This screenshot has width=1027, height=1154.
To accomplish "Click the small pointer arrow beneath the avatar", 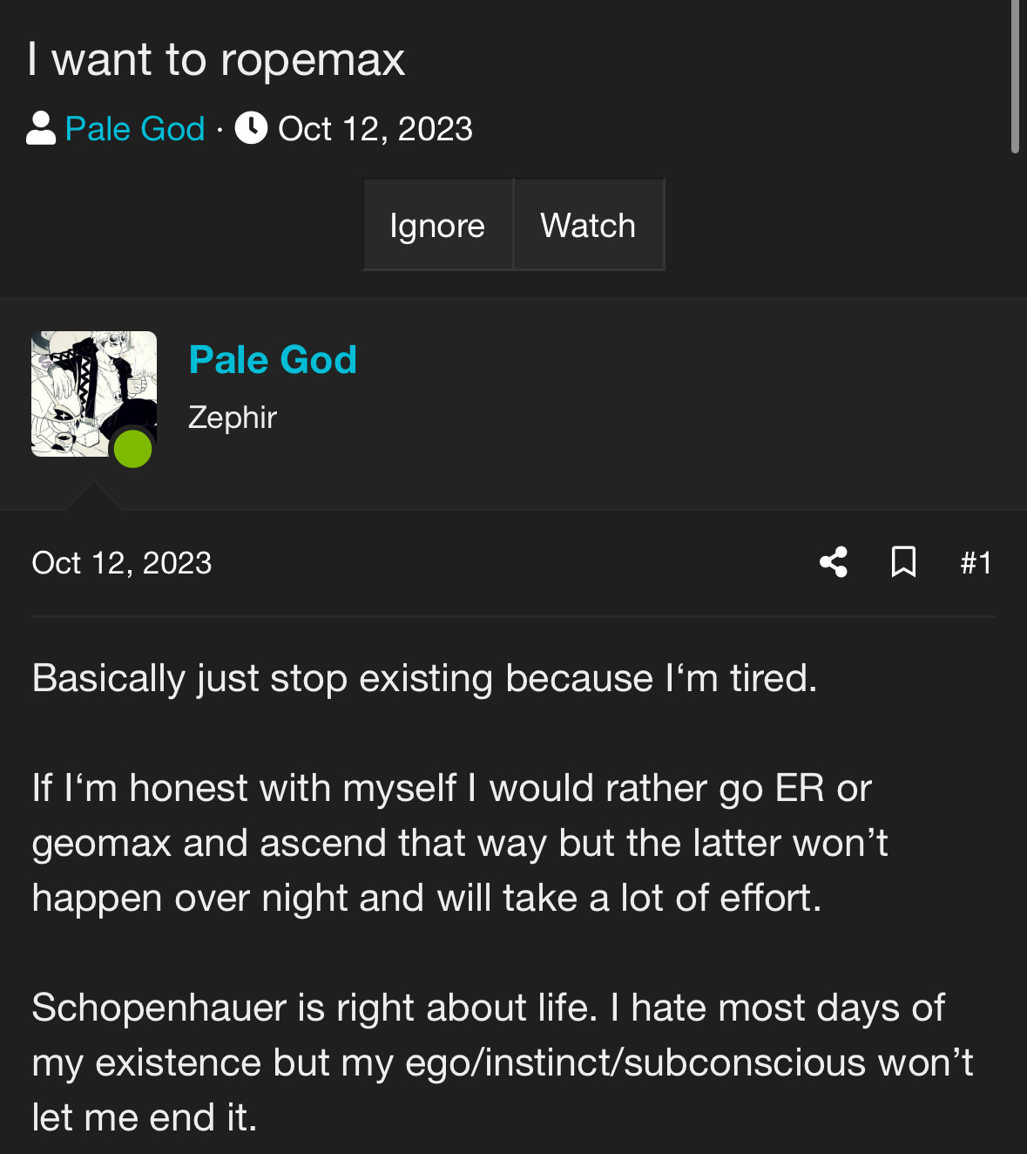I will pyautogui.click(x=93, y=495).
